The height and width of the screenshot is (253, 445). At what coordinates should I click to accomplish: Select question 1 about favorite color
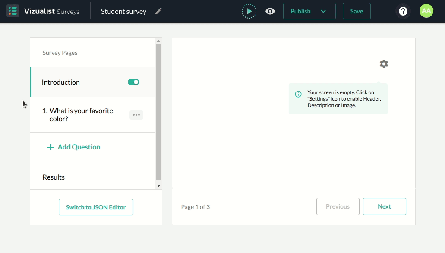click(81, 115)
